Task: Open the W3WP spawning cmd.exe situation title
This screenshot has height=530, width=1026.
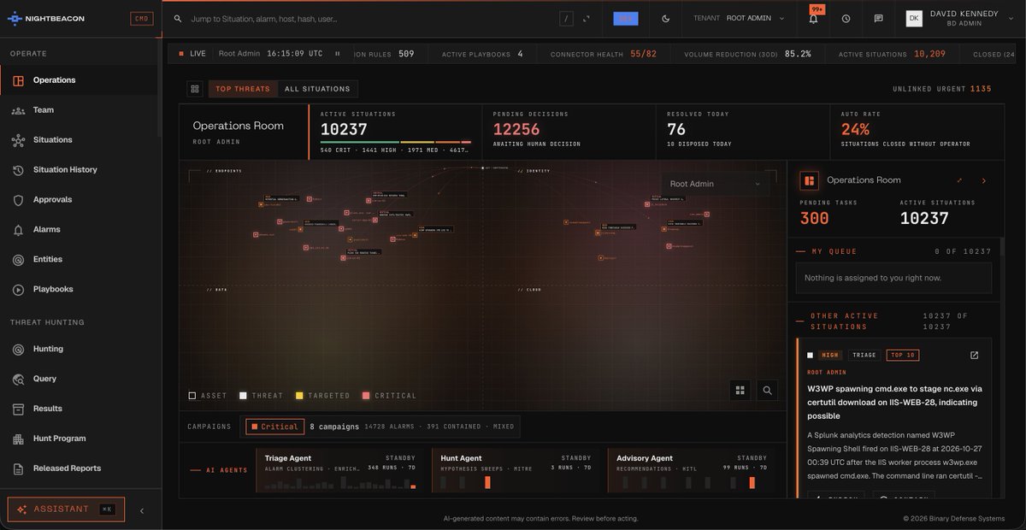Action: pyautogui.click(x=894, y=402)
